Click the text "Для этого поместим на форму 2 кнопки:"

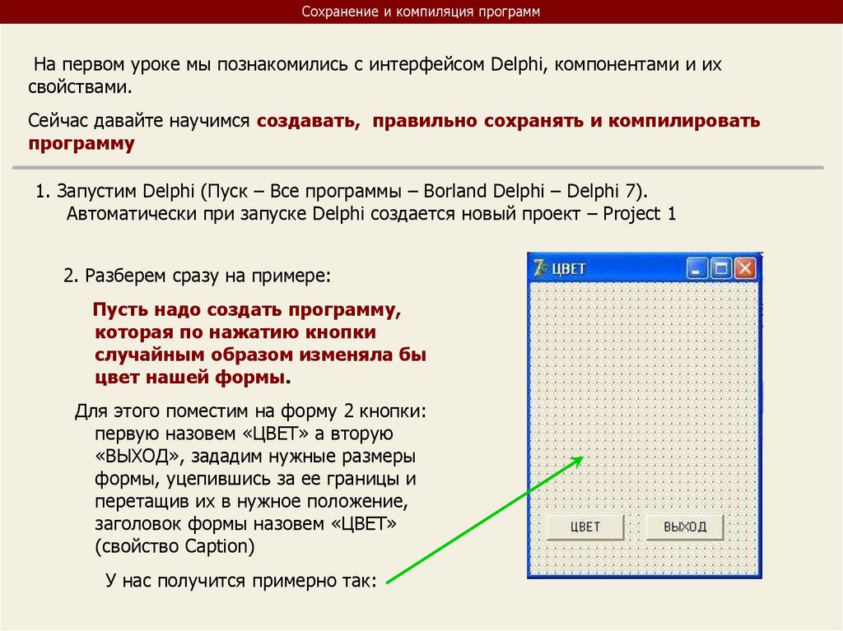[250, 411]
